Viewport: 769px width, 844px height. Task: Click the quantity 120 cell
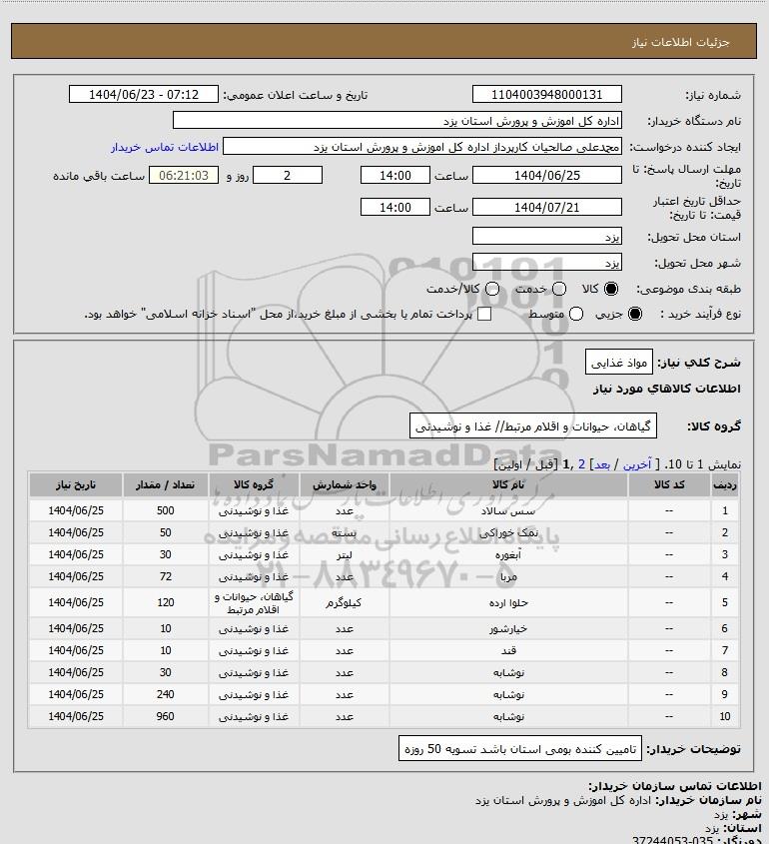point(165,602)
